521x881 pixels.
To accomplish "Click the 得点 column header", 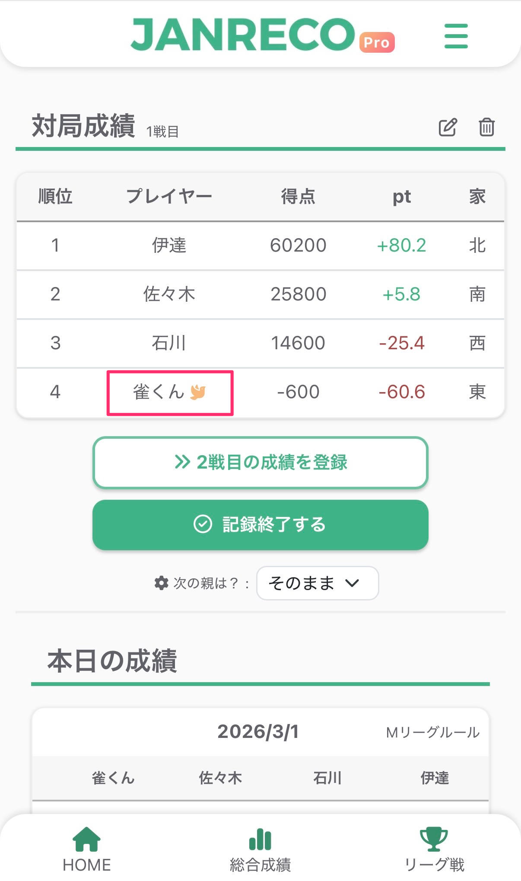I will pyautogui.click(x=298, y=197).
